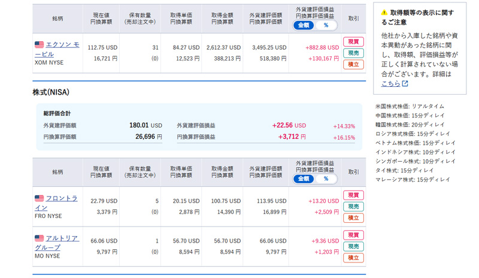Click the US flag icon beside エクソン モービル
Viewport: 479px width, 278px height.
[x=39, y=45]
